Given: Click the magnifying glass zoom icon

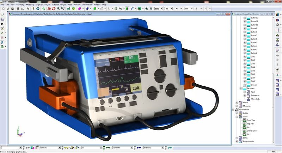Looking at the screenshot, I should point(58,8).
